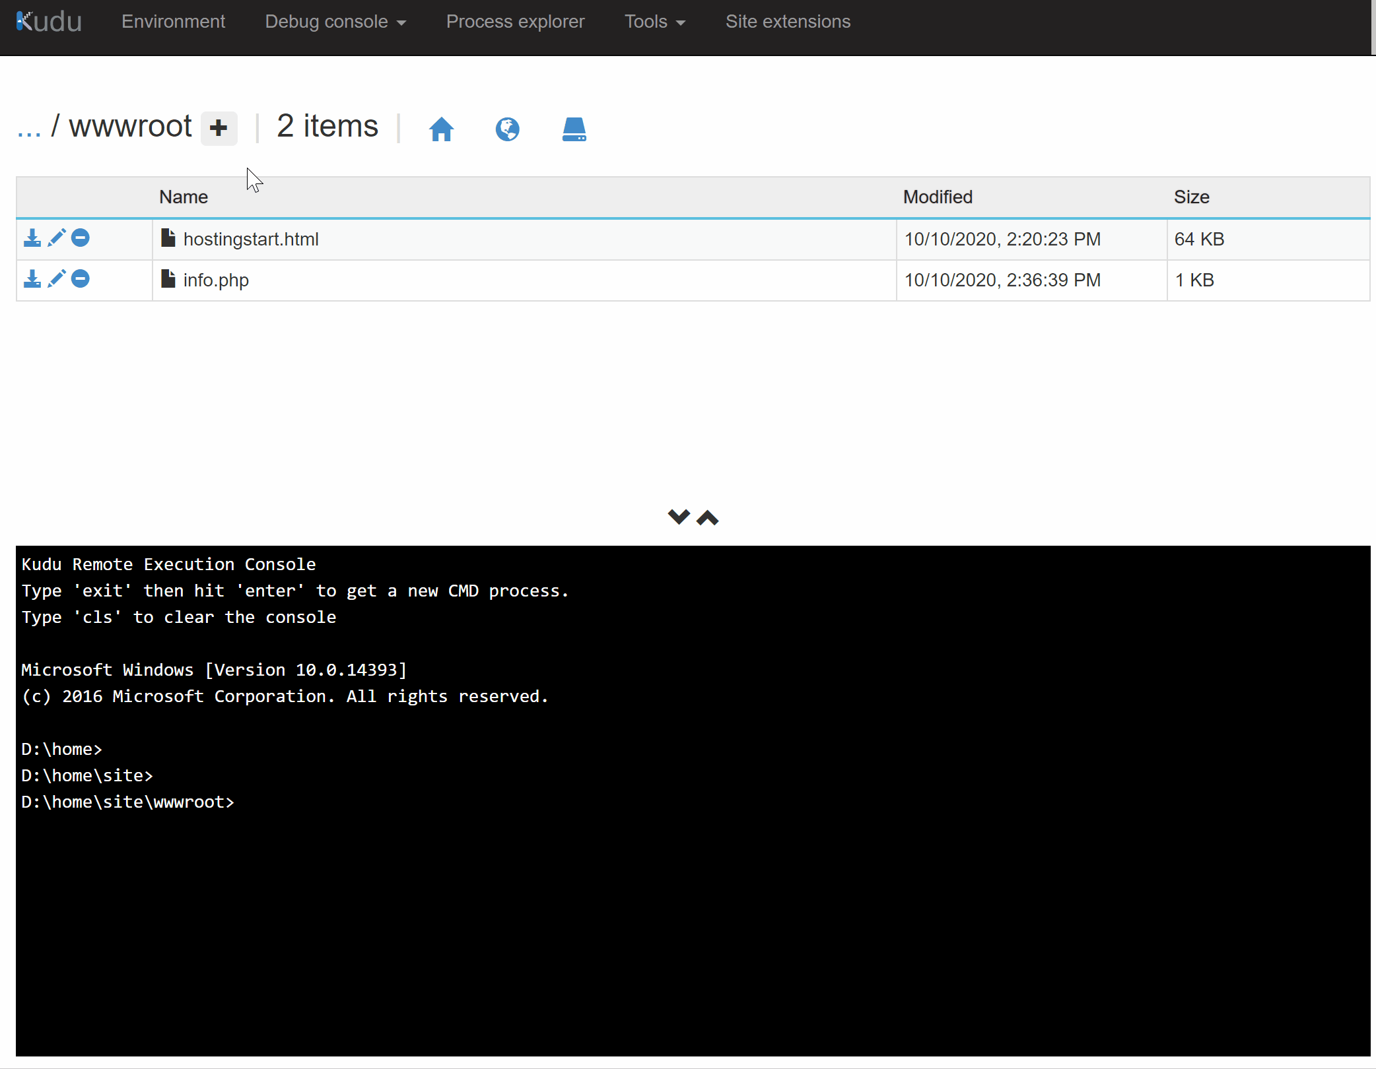Go to Site extensions page
This screenshot has width=1376, height=1069.
coord(788,22)
